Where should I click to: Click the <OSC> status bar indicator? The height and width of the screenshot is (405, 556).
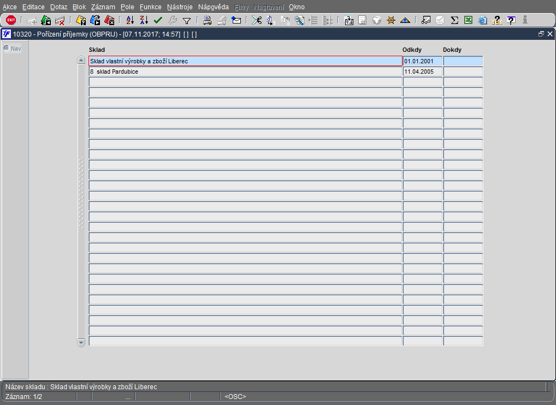tap(235, 396)
